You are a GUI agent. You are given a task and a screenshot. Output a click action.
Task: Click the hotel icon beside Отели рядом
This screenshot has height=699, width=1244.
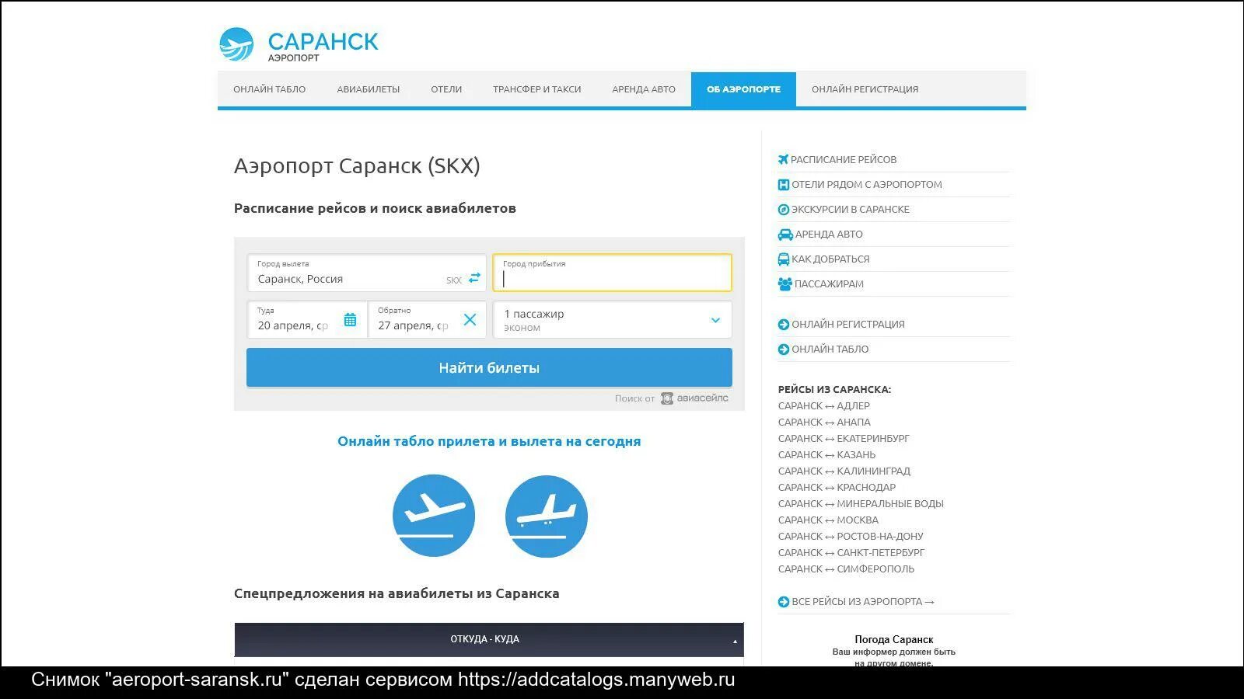(x=784, y=185)
